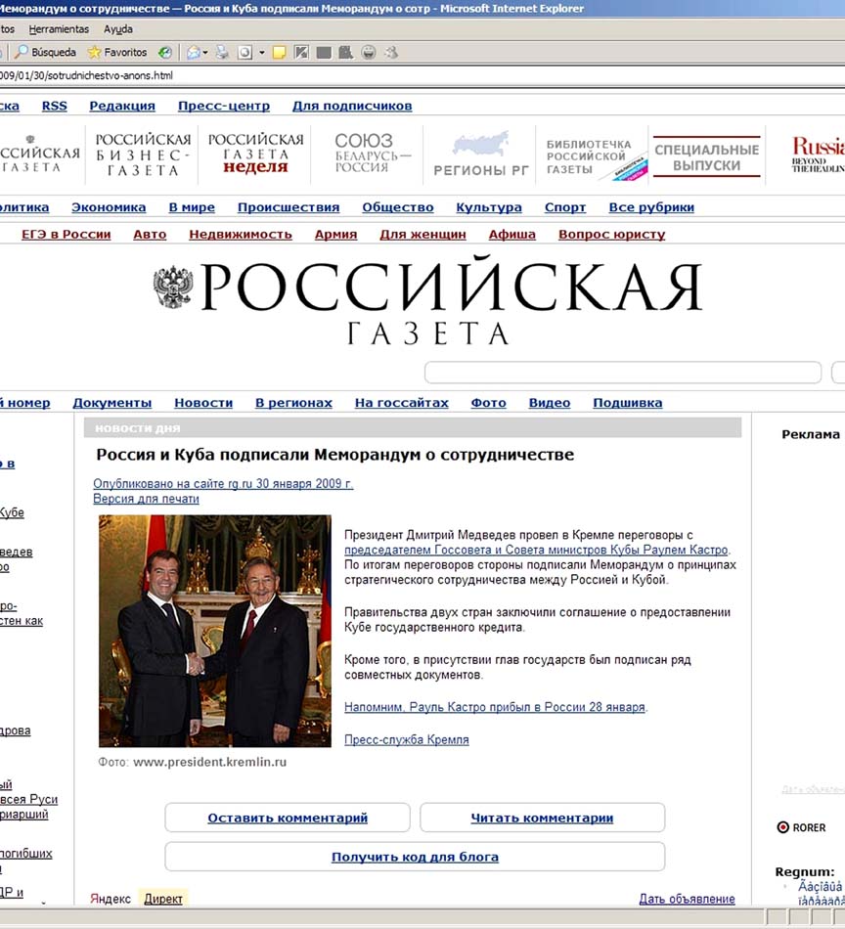Image resolution: width=845 pixels, height=929 pixels.
Task: Open the Культура section
Action: pyautogui.click(x=489, y=207)
